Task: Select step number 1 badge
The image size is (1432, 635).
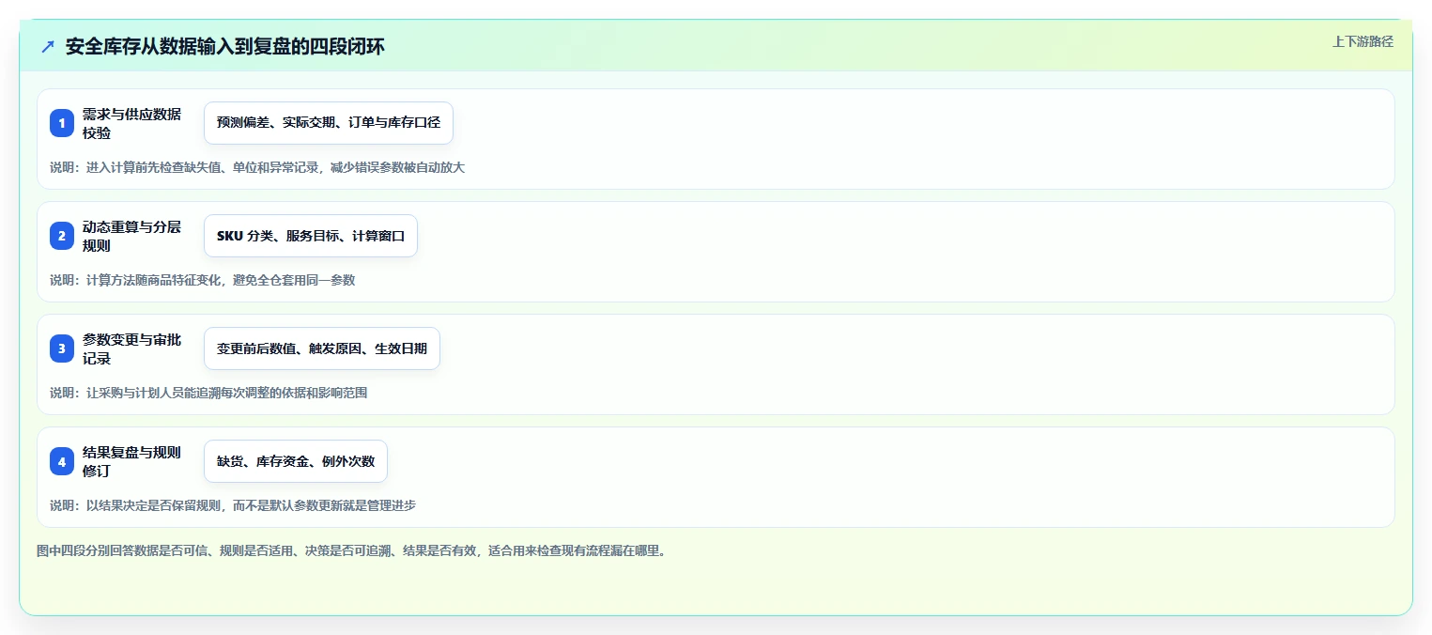Action: tap(62, 123)
